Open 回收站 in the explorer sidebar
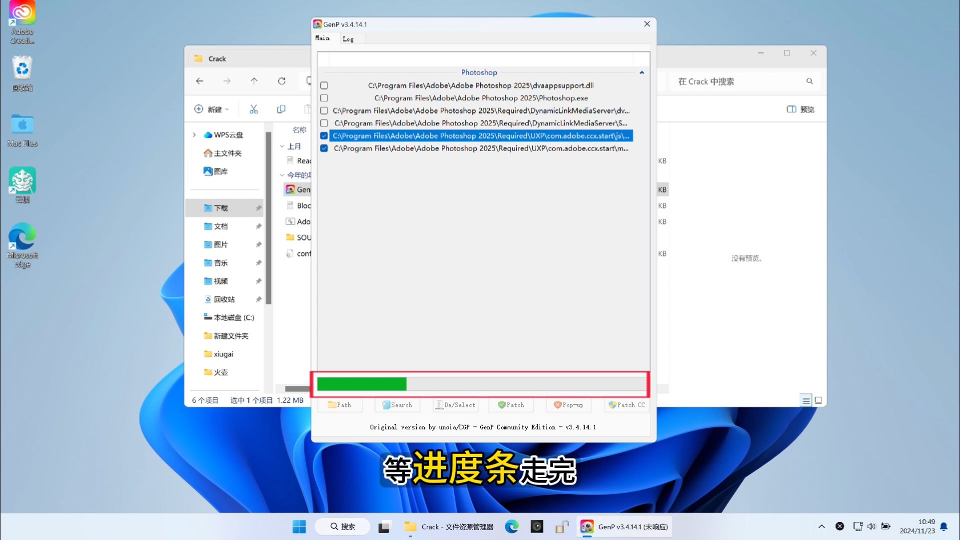This screenshot has width=960, height=540. 219,299
